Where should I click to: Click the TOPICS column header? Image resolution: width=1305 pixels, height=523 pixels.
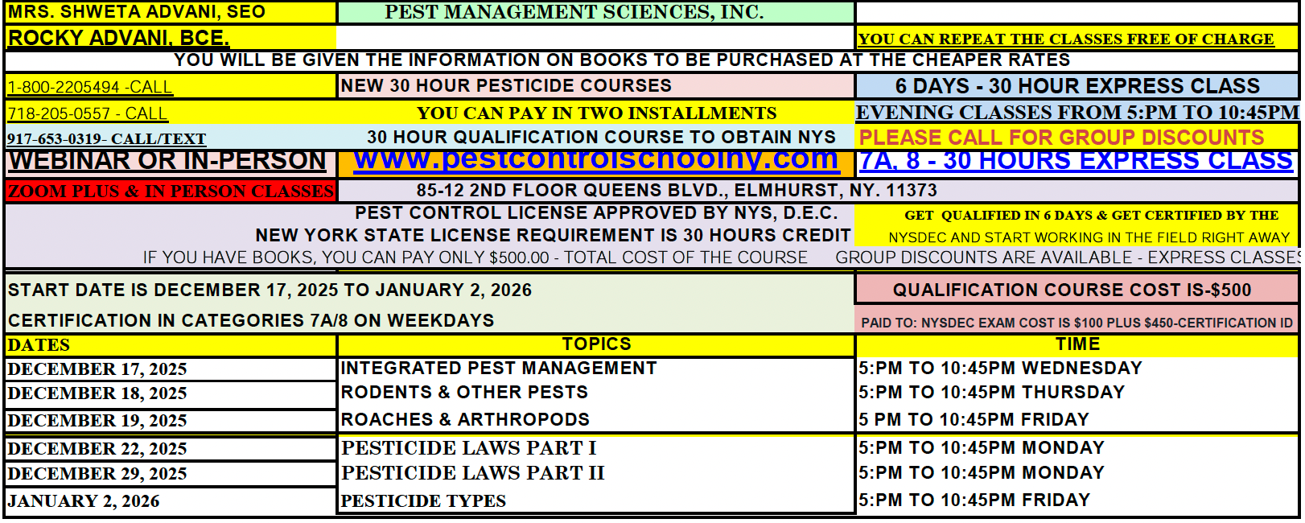[x=596, y=344]
